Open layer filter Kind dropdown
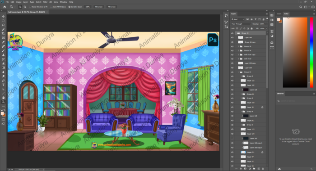This screenshot has height=171, width=316. pos(238,19)
